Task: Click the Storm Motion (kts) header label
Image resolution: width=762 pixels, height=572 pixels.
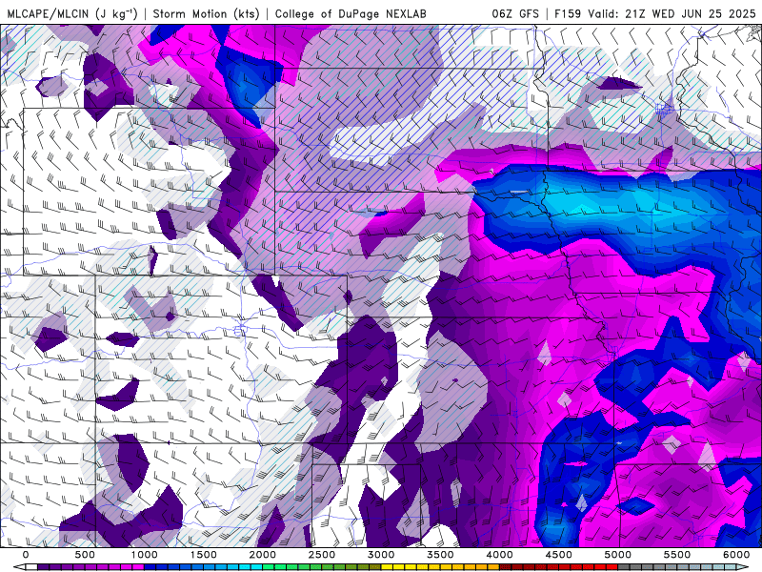Action: [207, 14]
